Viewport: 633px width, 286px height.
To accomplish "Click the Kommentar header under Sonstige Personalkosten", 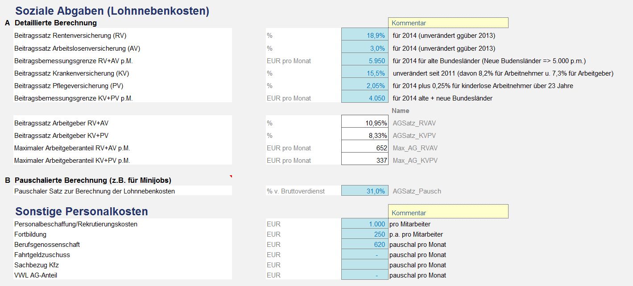I will point(448,213).
